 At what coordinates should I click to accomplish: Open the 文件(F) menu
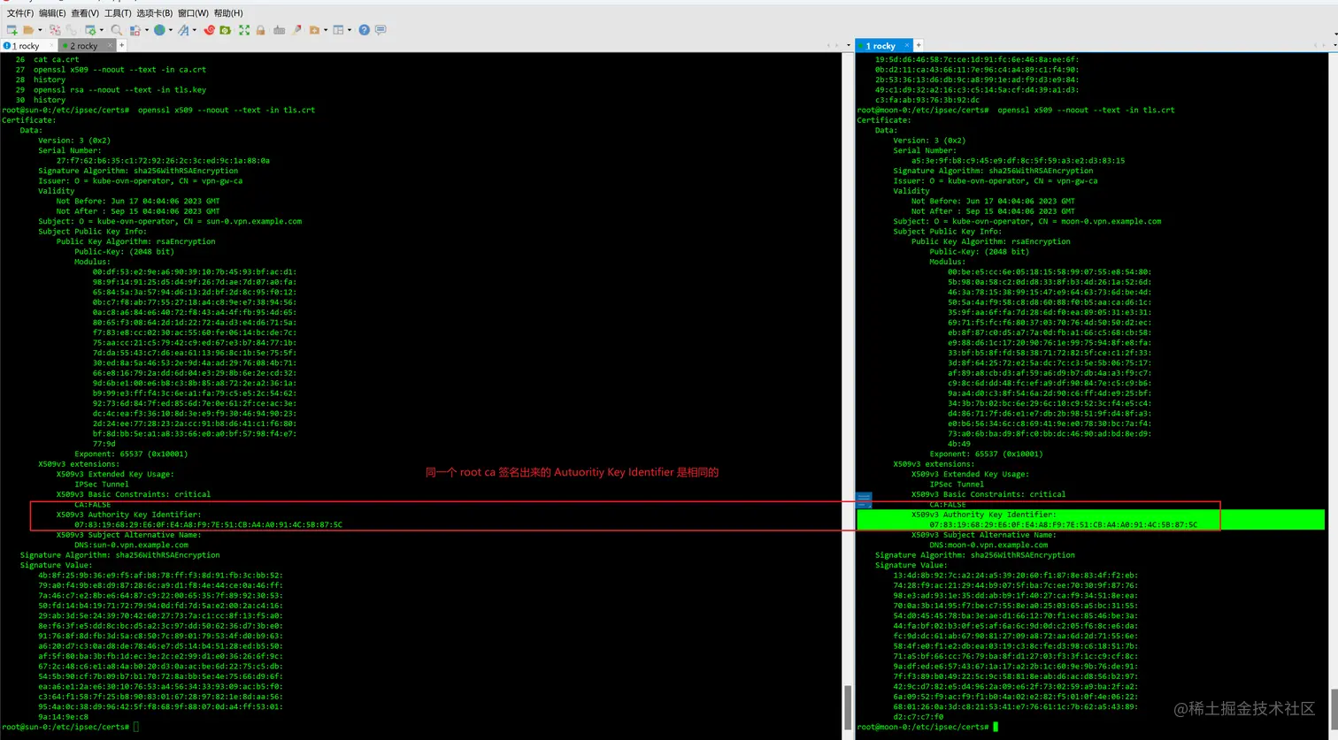coord(19,13)
